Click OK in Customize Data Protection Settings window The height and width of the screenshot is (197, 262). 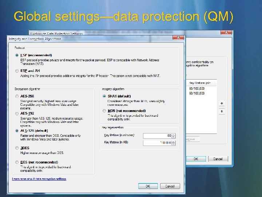(196, 159)
